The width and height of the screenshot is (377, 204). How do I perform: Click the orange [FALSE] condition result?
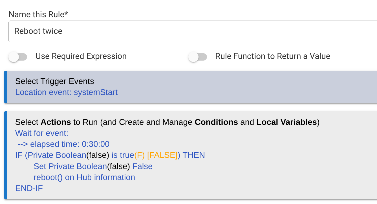[x=162, y=155]
